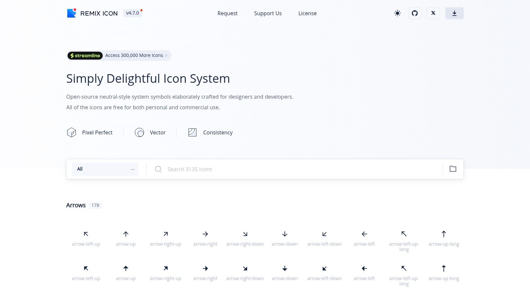Expand the All category dropdown
This screenshot has width=530, height=298.
[x=105, y=169]
